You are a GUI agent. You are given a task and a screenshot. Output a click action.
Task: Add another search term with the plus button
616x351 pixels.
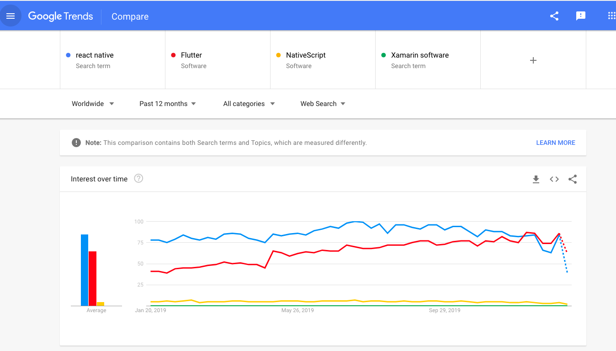tap(533, 60)
